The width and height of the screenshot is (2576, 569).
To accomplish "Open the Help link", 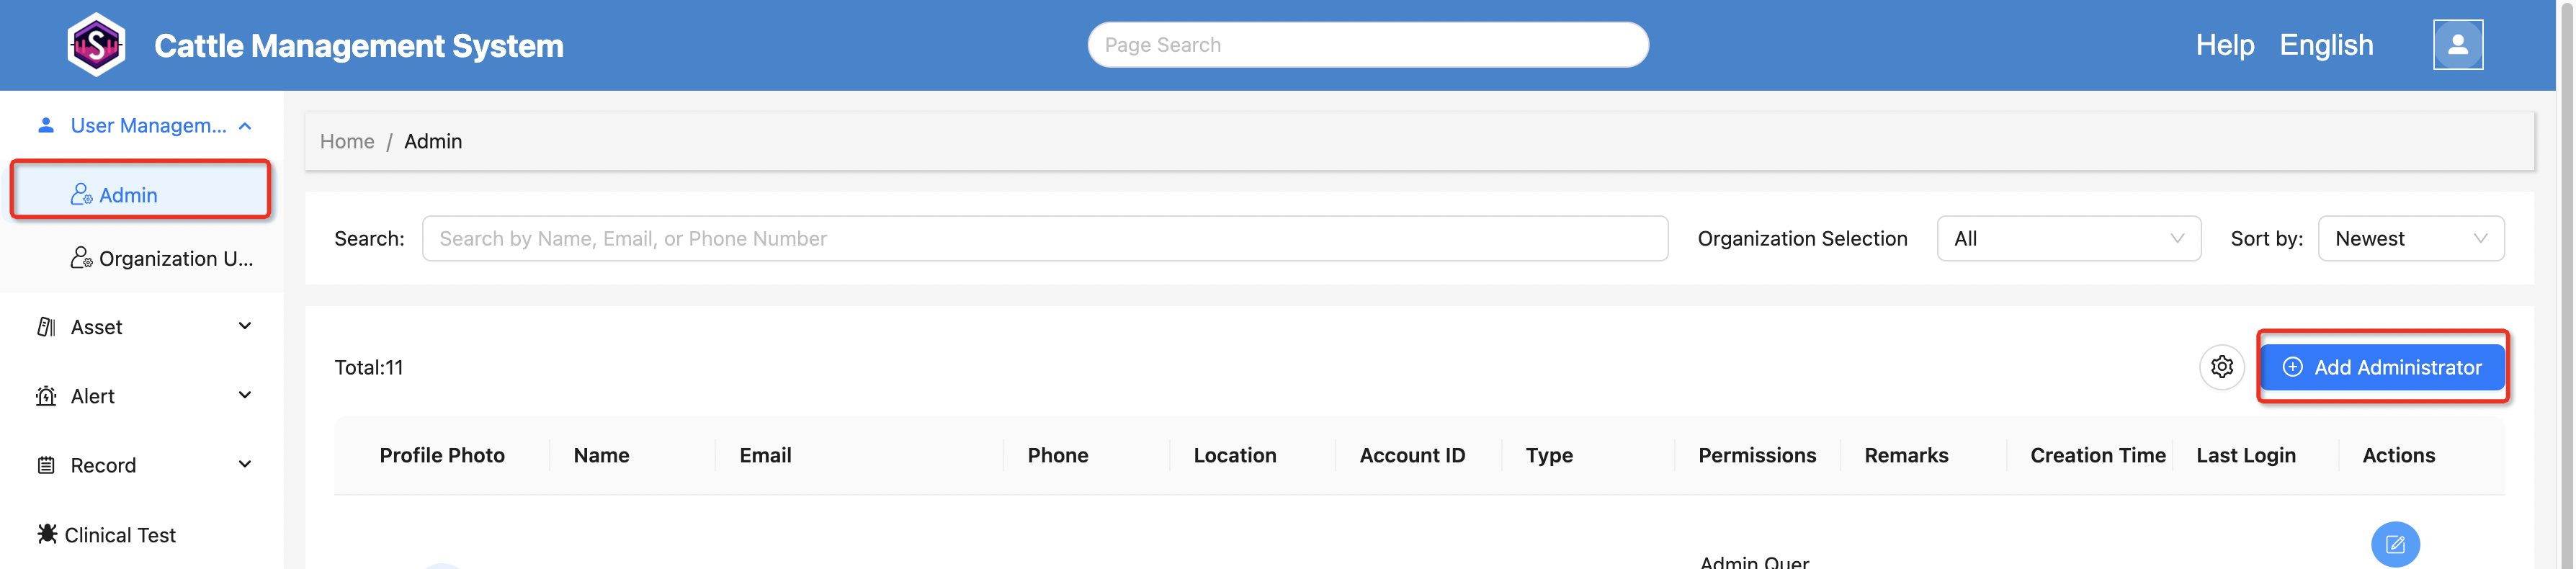I will (x=2224, y=45).
